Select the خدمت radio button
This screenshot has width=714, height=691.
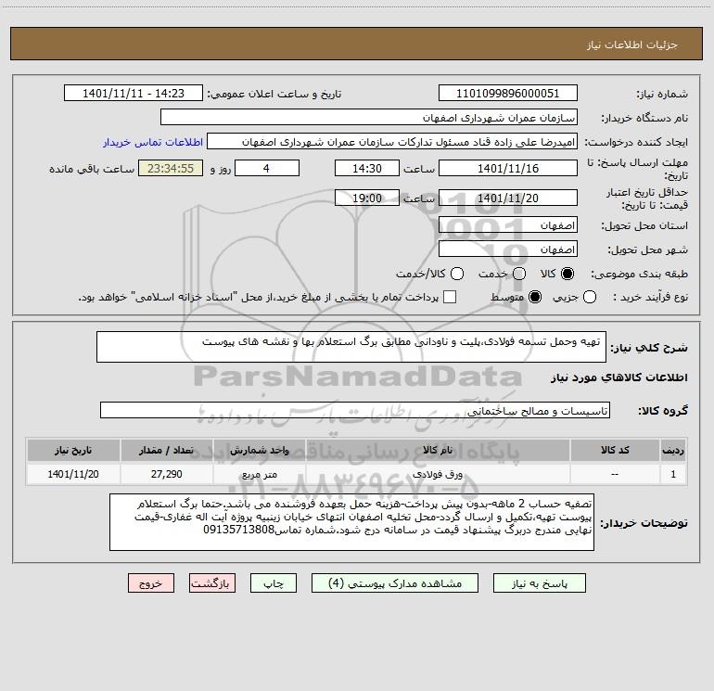point(519,274)
